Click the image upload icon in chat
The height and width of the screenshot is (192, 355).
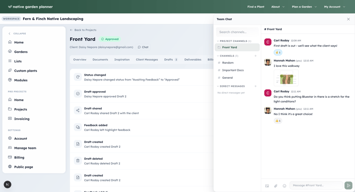267,186
